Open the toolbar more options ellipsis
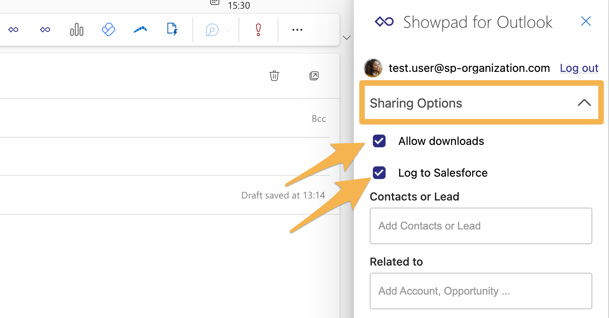The height and width of the screenshot is (318, 609). tap(297, 30)
